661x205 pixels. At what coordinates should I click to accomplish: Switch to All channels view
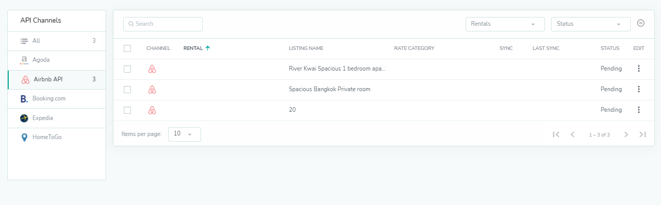(57, 41)
